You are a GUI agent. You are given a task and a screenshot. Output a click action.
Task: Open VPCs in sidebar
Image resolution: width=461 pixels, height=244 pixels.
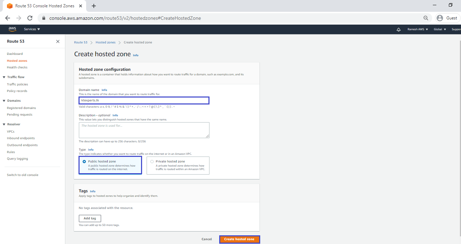click(x=11, y=132)
